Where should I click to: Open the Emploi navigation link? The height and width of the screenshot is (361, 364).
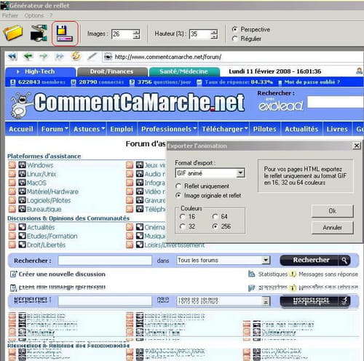tap(122, 129)
